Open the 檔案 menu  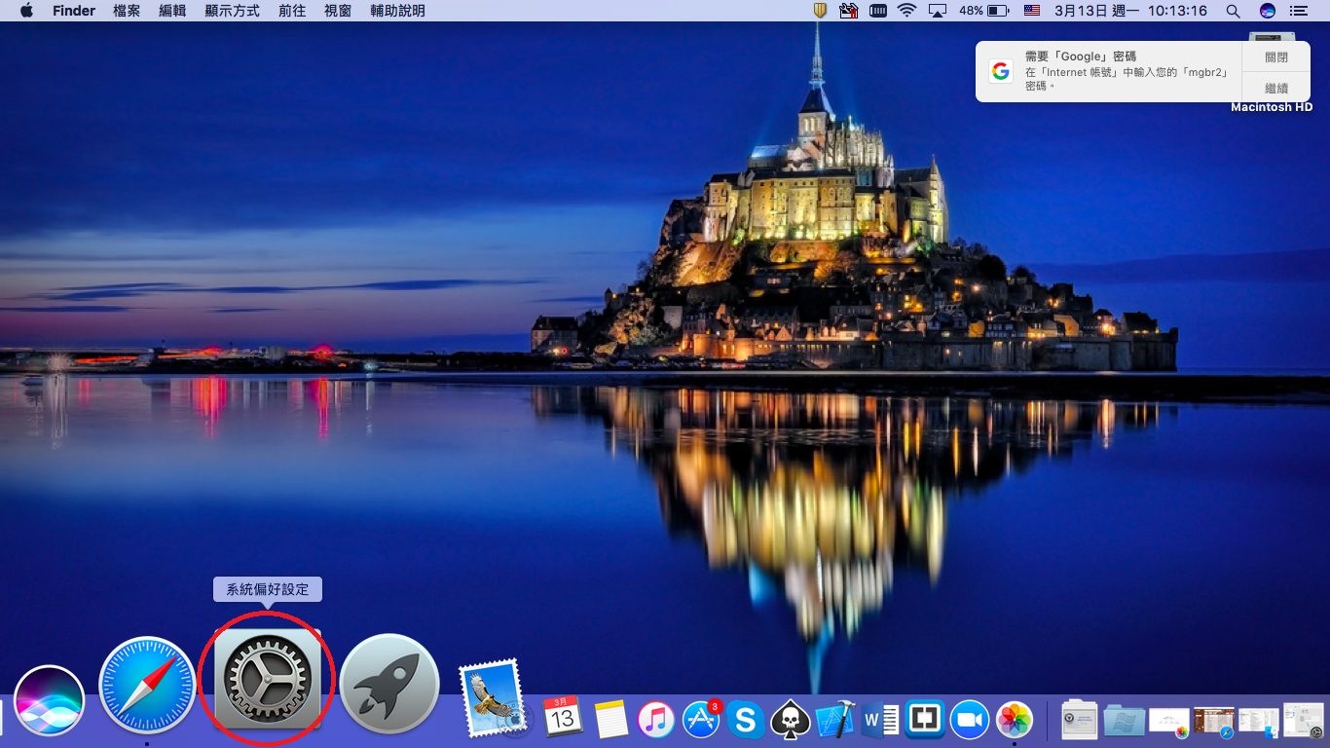(127, 11)
